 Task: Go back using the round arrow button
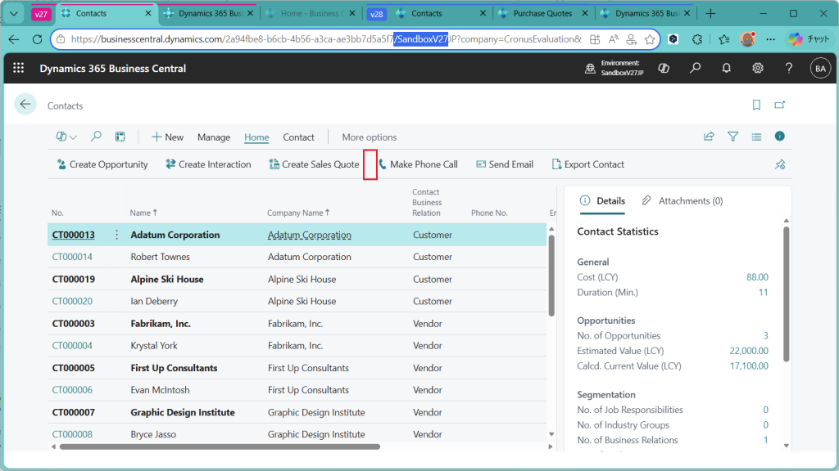25,104
